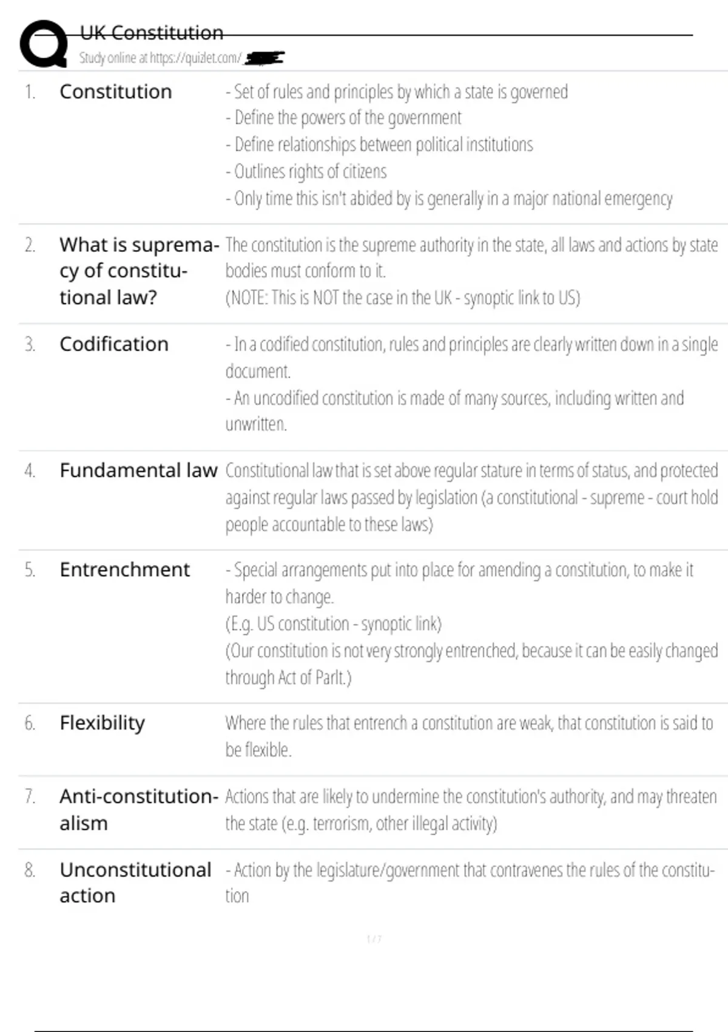Click the line about outlining citizens' rights
This screenshot has width=728, height=1032.
pyautogui.click(x=306, y=172)
